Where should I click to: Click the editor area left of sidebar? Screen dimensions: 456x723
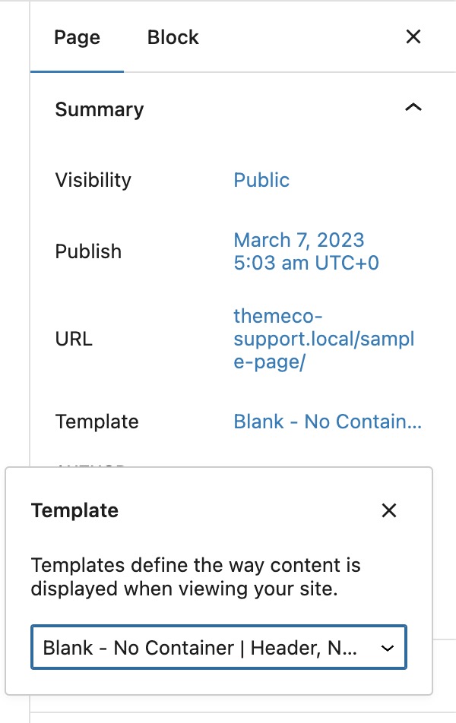click(x=14, y=228)
